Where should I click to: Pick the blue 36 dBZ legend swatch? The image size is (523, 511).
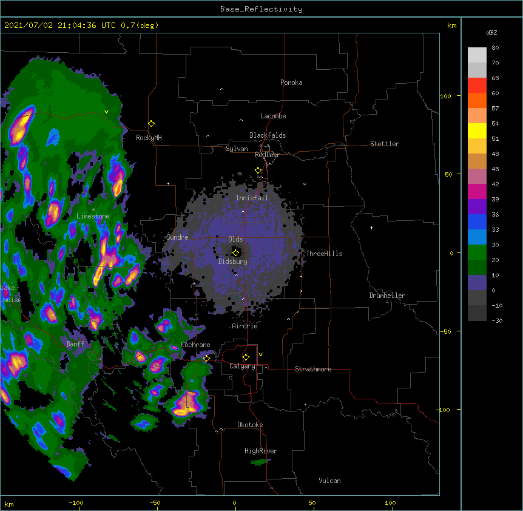point(477,222)
